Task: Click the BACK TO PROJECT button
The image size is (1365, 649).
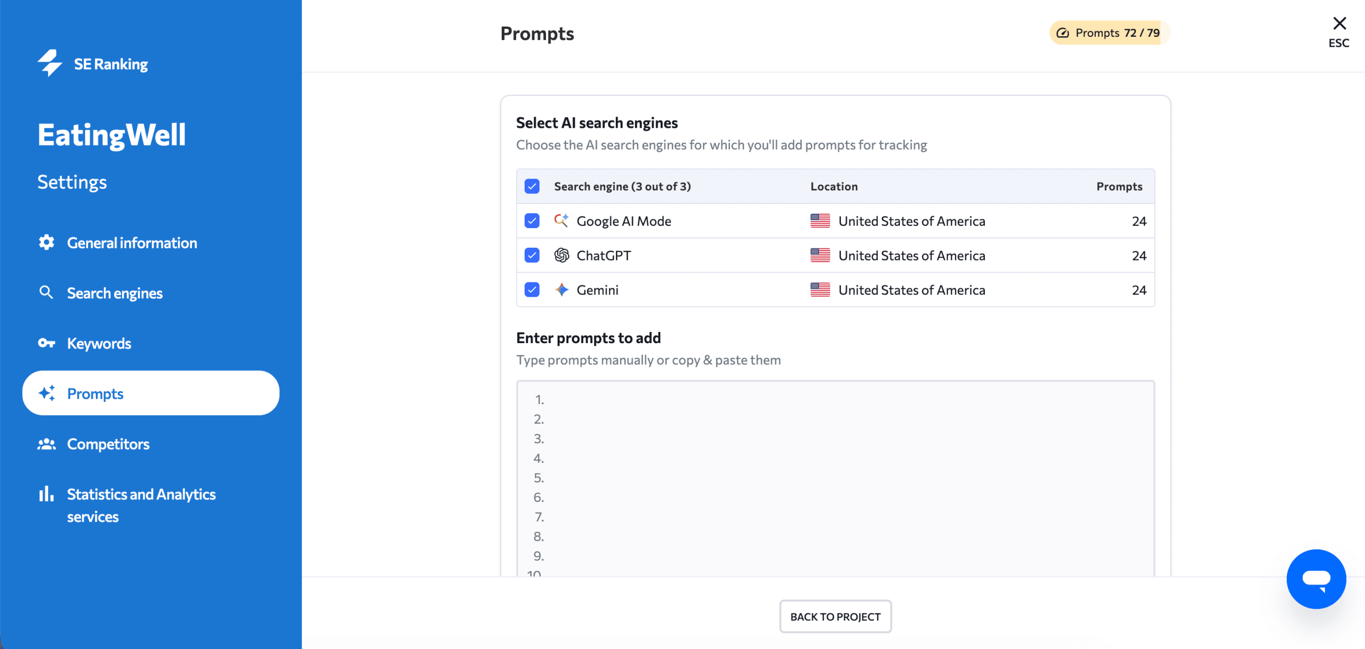Action: tap(835, 616)
